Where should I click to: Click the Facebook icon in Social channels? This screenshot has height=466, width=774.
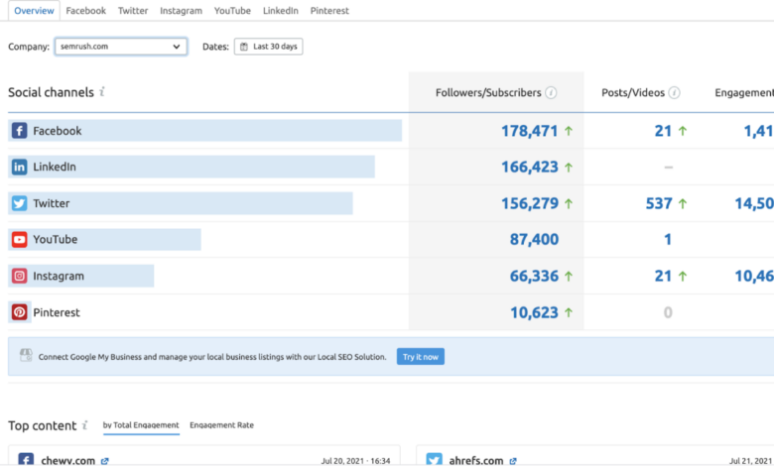(x=20, y=131)
